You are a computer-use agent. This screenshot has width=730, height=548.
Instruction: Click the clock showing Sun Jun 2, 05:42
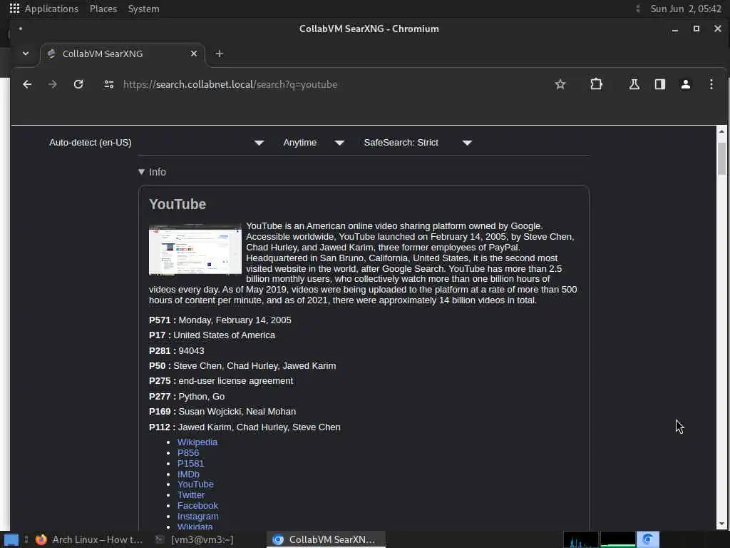point(685,9)
